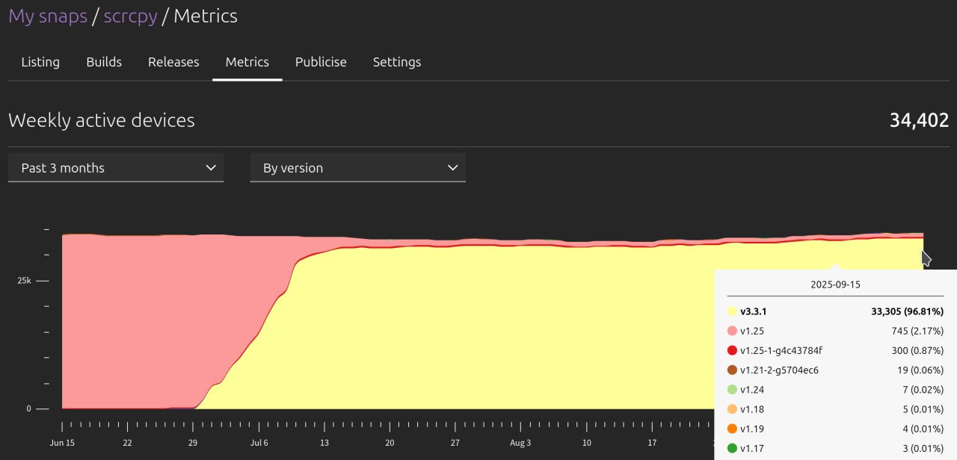Open the Settings tab

coord(396,62)
